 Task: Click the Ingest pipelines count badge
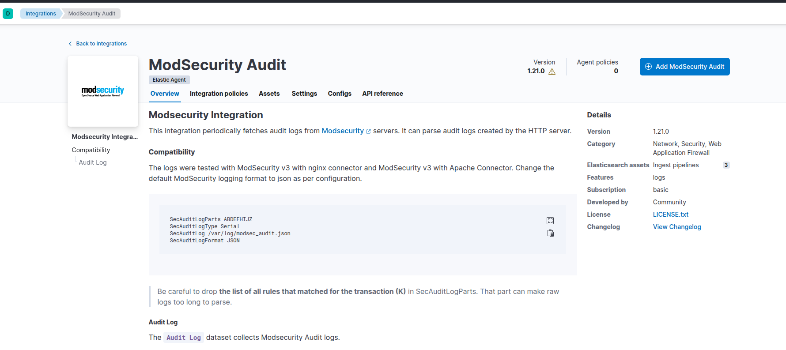tap(726, 165)
